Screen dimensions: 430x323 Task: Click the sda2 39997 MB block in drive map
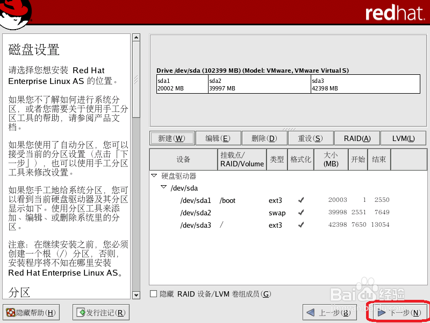coord(260,85)
